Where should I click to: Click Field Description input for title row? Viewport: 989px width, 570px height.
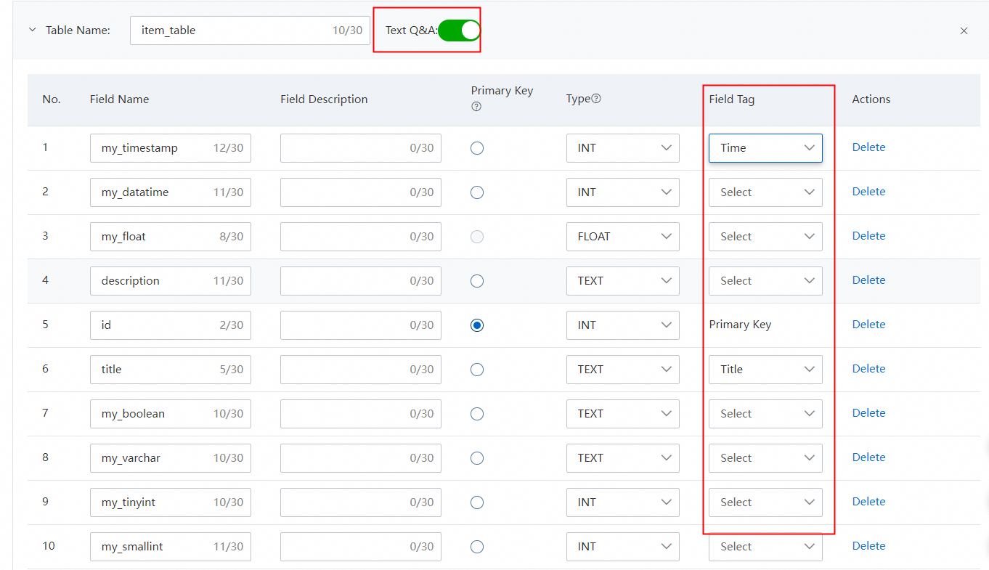click(361, 370)
